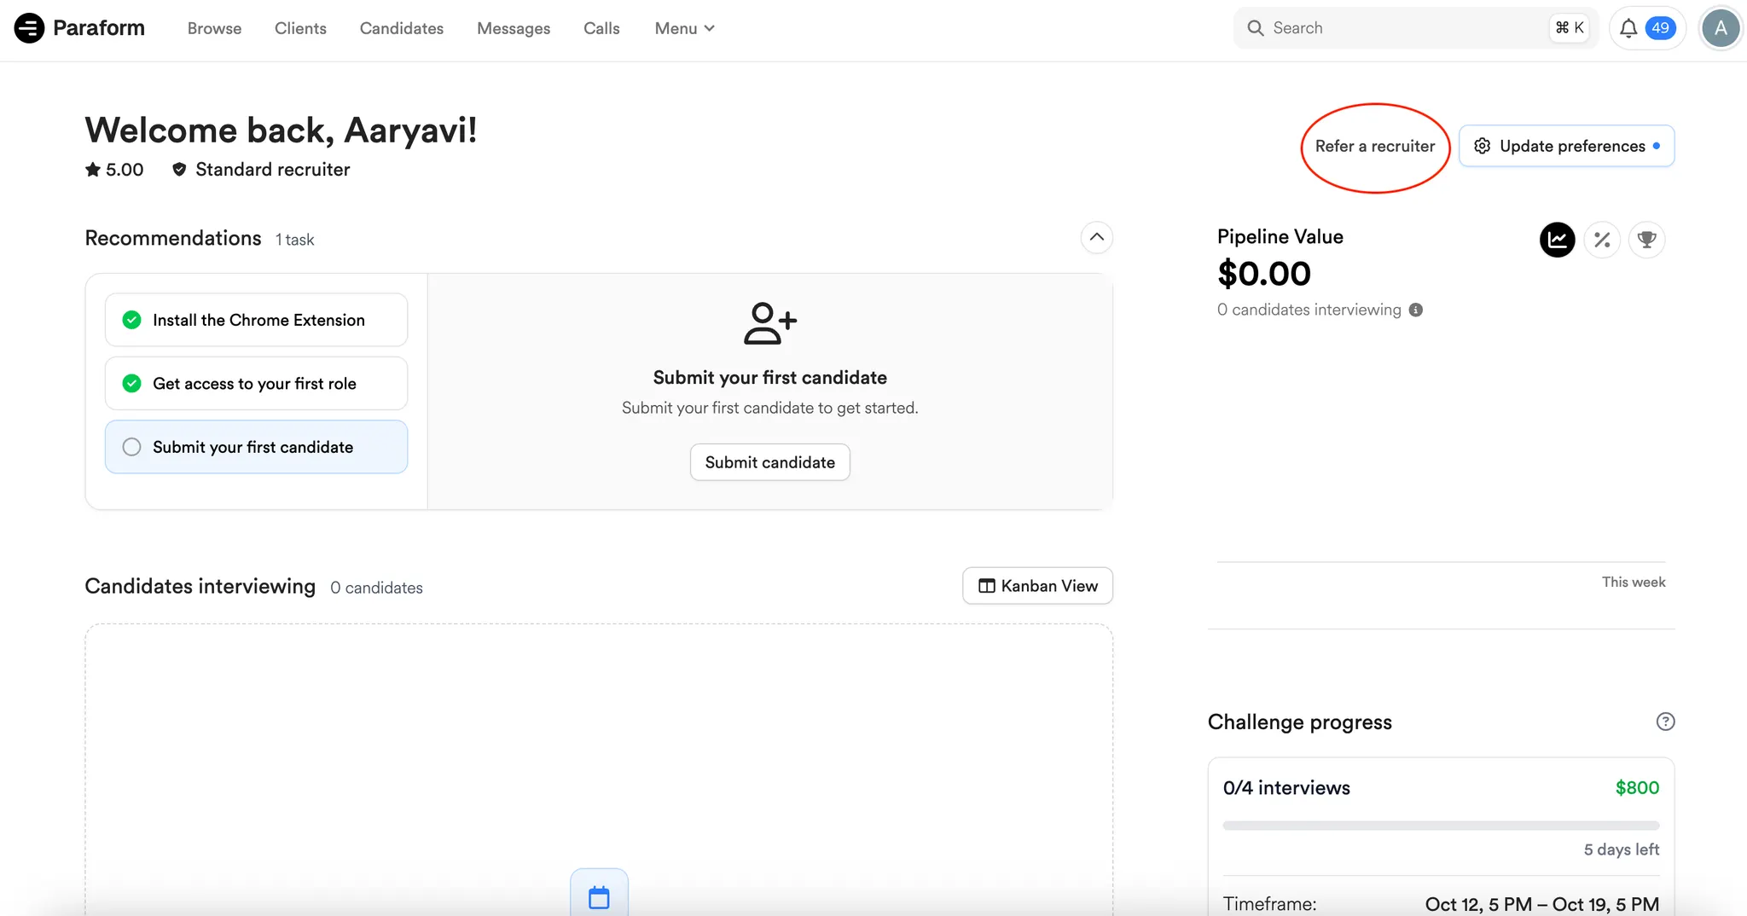The width and height of the screenshot is (1747, 916).
Task: Go to the Messages page
Action: coord(514,28)
